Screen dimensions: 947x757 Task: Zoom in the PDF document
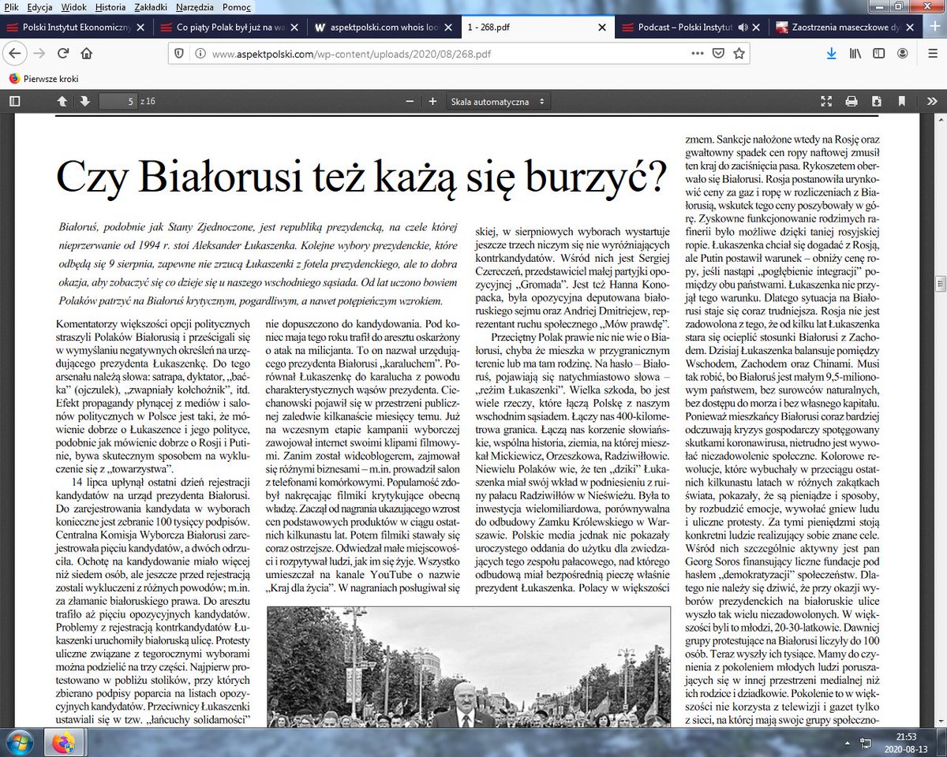432,101
